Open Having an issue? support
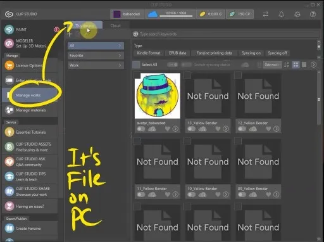Image resolution: width=324 pixels, height=242 pixels. (30, 207)
